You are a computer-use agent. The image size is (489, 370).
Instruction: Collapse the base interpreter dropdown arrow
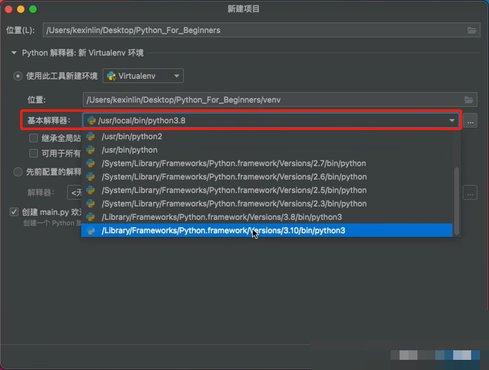(x=451, y=121)
